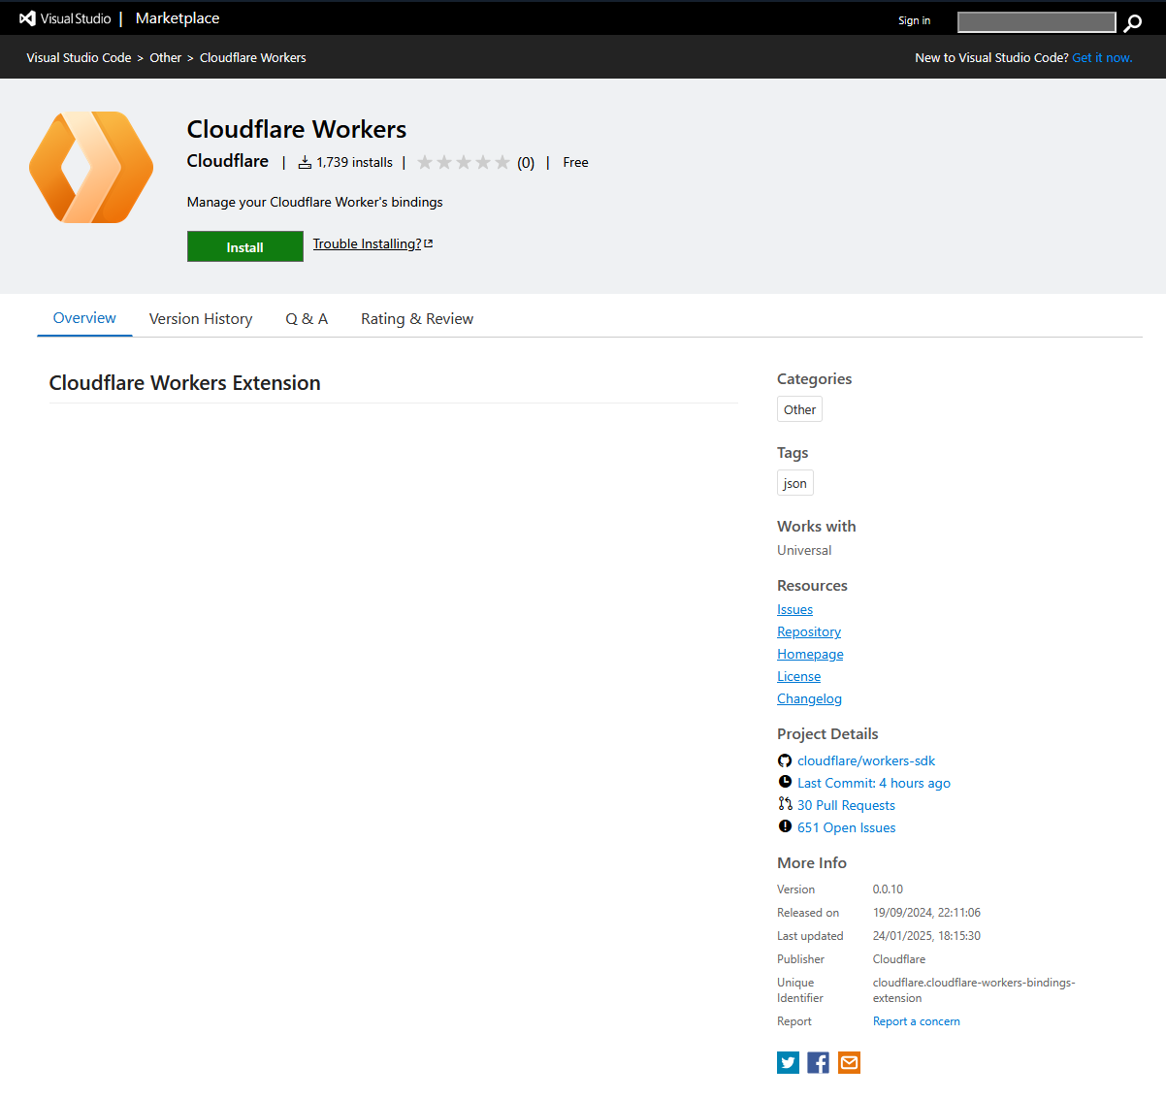The height and width of the screenshot is (1099, 1166).
Task: Click Last Commit: 4 hours ago
Action: (x=874, y=783)
